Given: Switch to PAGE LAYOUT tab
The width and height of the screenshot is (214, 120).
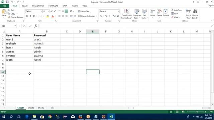Looking at the screenshot, I should pos(38,6).
